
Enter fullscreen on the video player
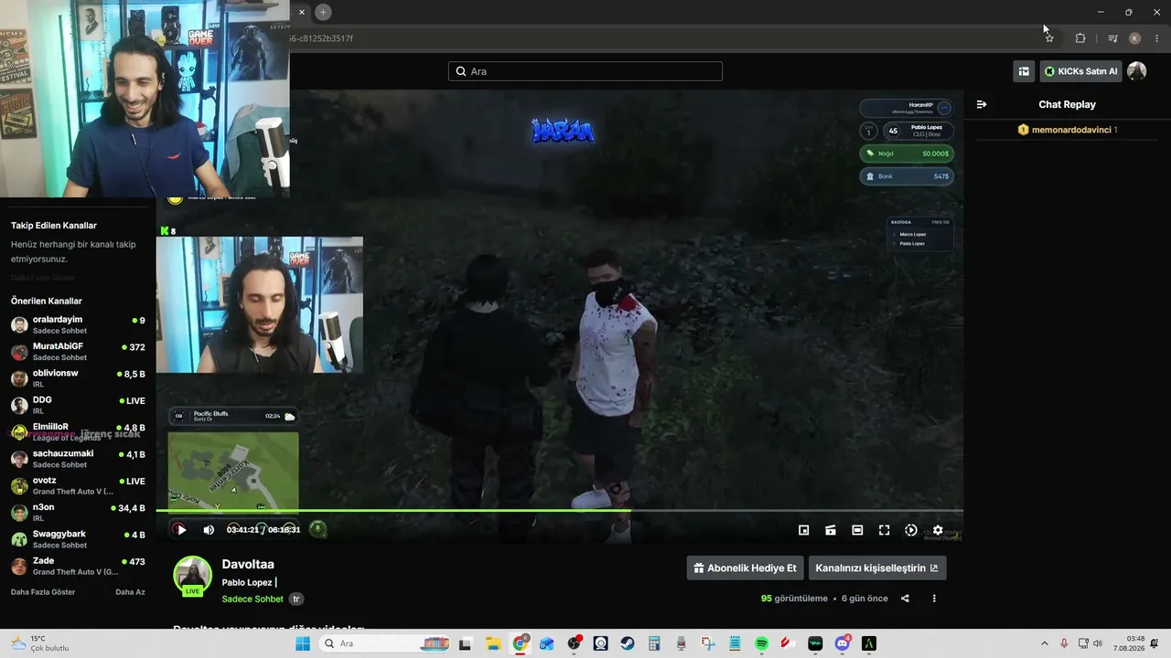coord(884,530)
